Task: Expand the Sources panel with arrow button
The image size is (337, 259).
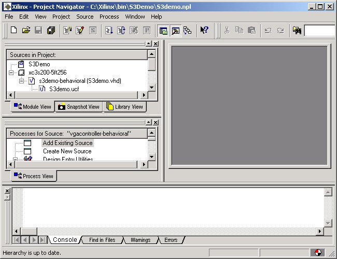Action: coord(148,44)
